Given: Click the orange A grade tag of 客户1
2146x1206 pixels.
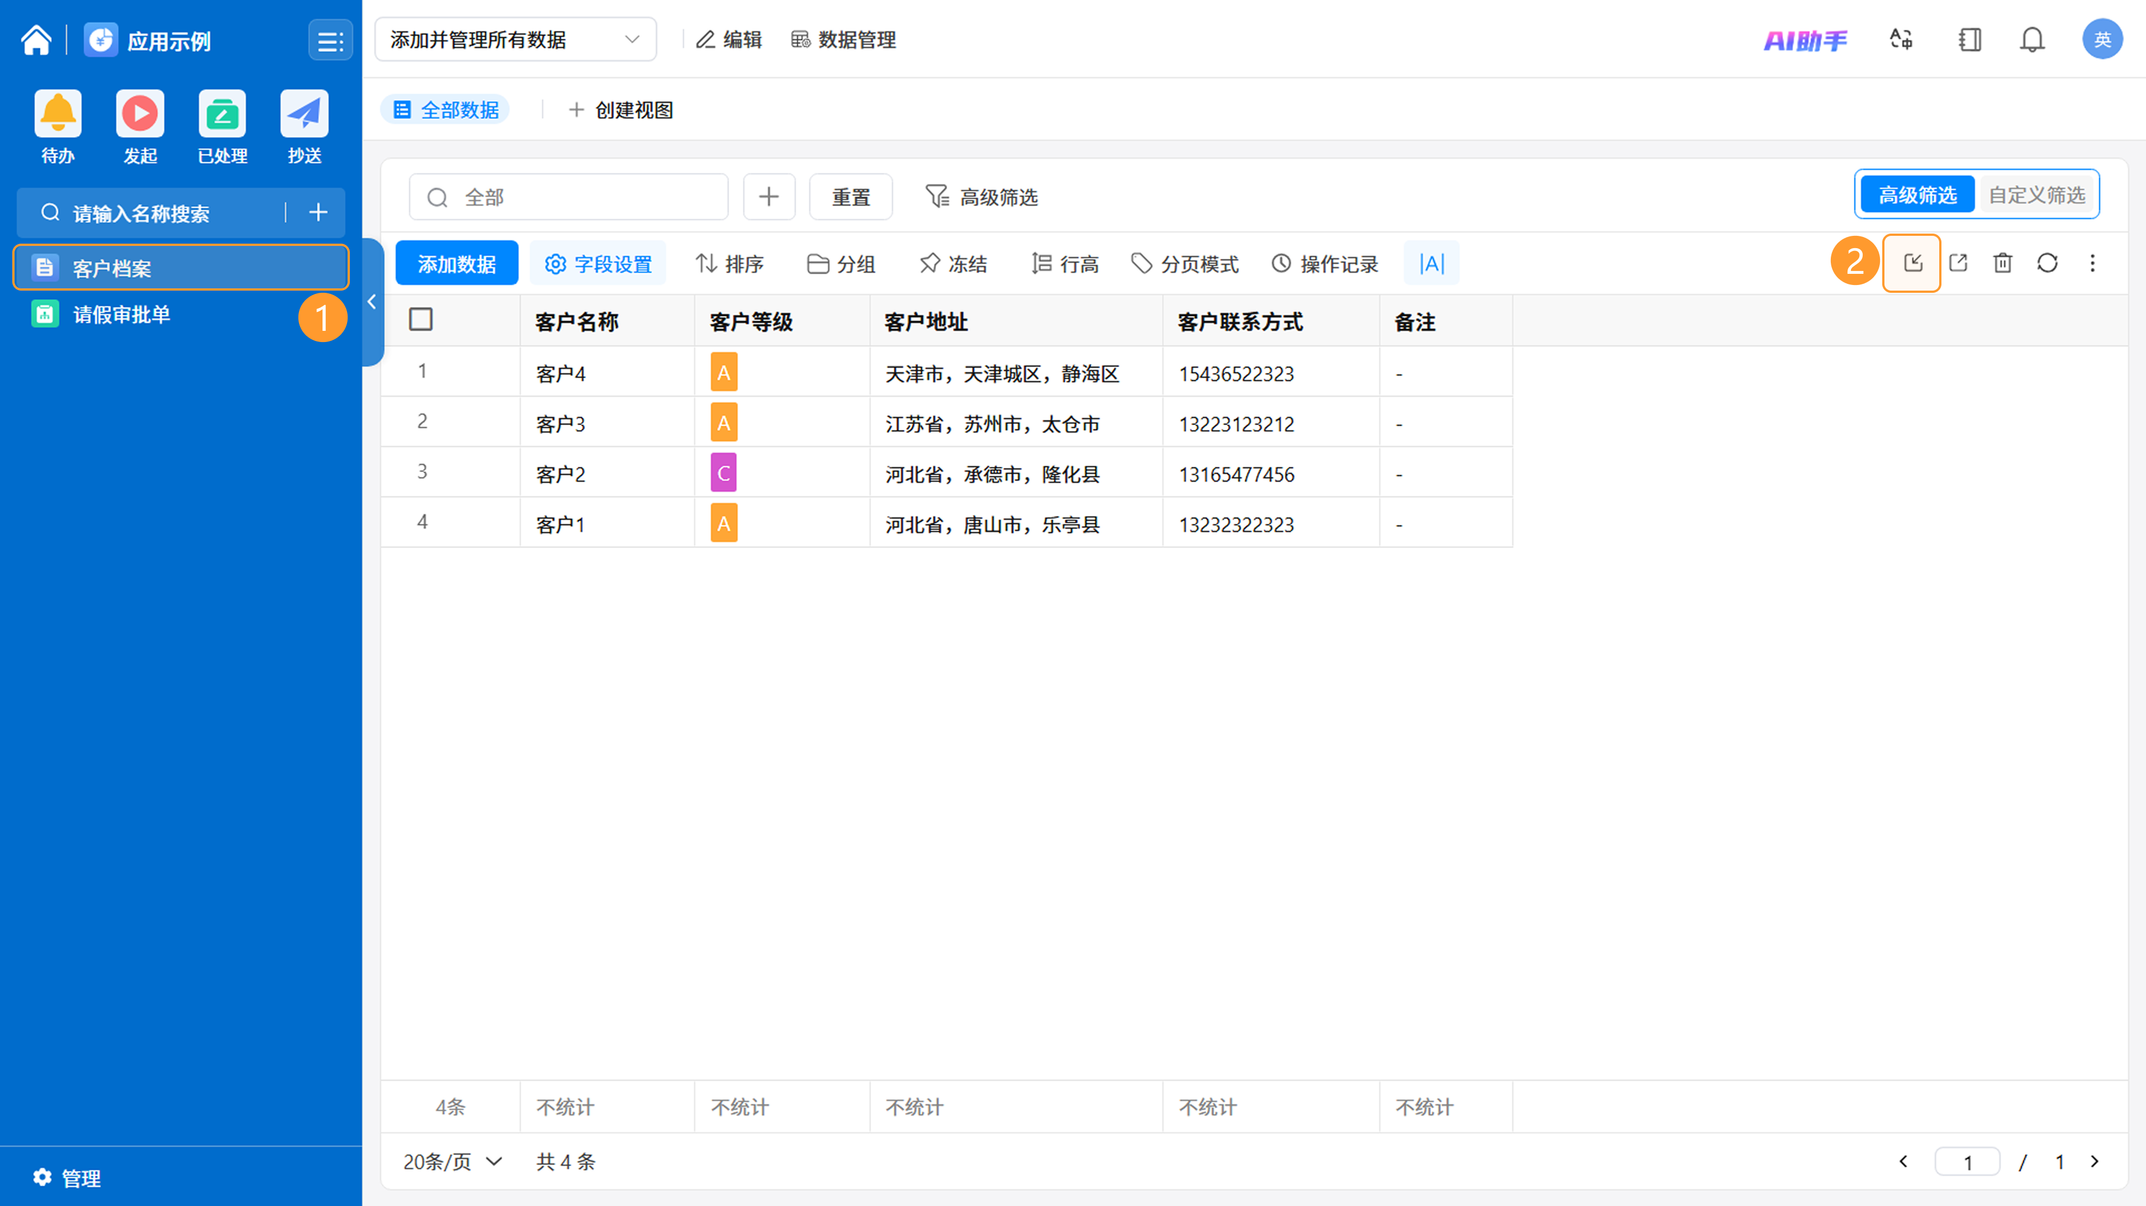Looking at the screenshot, I should [x=723, y=523].
